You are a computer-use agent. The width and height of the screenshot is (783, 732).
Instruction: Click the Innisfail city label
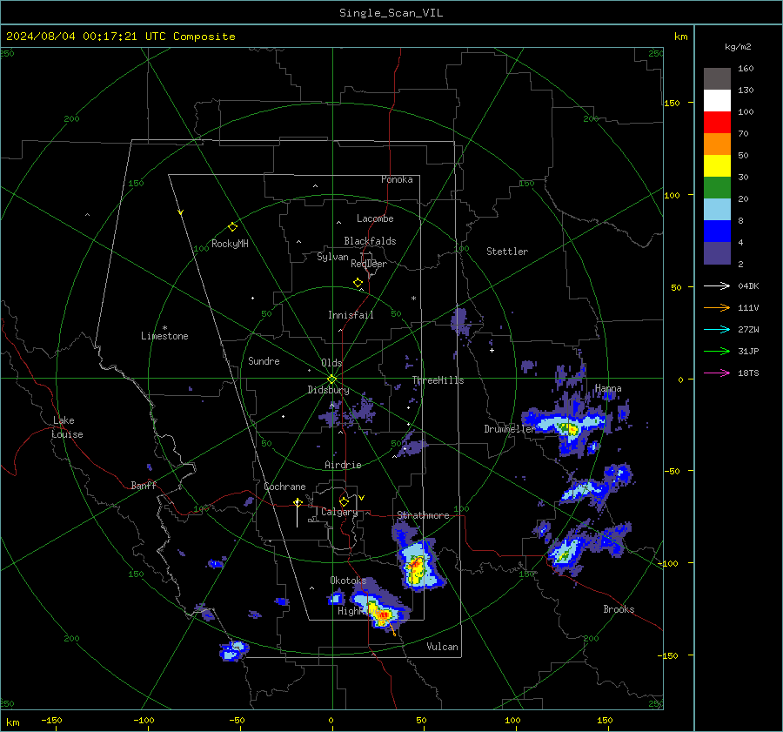click(x=351, y=315)
